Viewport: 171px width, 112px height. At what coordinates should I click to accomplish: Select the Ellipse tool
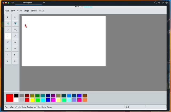[x=8, y=61]
